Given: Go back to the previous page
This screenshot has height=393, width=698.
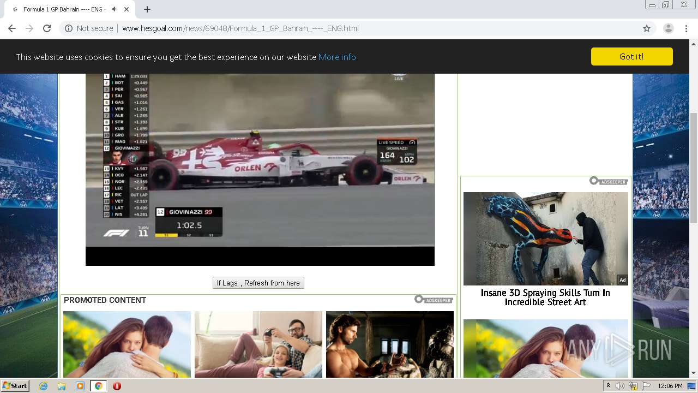Looking at the screenshot, I should coord(12,28).
